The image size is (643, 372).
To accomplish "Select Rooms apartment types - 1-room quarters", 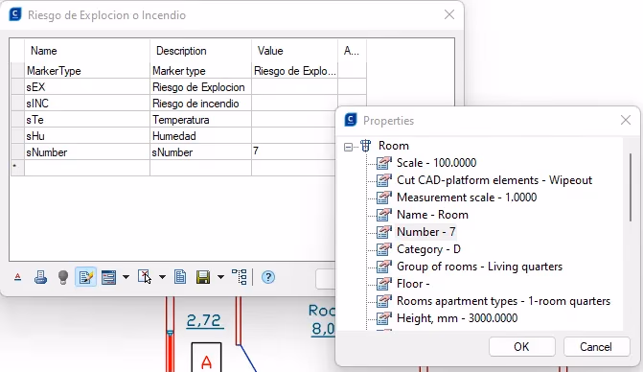I will coord(503,301).
